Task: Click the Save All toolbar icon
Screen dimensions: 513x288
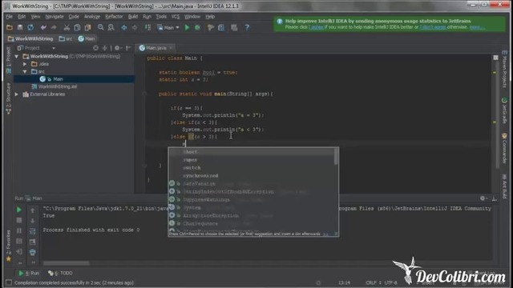Action: point(20,28)
